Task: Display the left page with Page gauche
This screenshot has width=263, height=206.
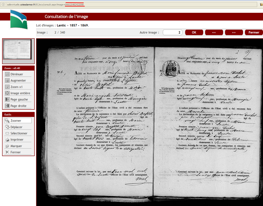Action: 8,100
